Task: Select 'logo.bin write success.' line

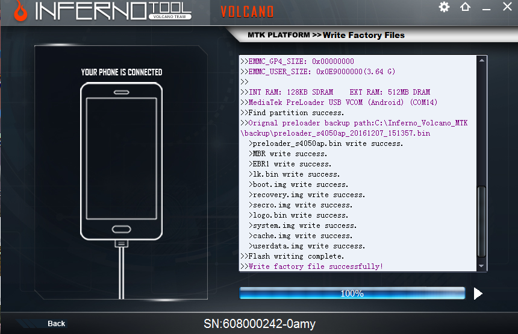Action: point(299,215)
